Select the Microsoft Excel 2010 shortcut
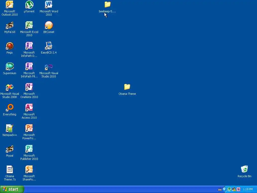Screen dimensions: 257x193 [29, 29]
